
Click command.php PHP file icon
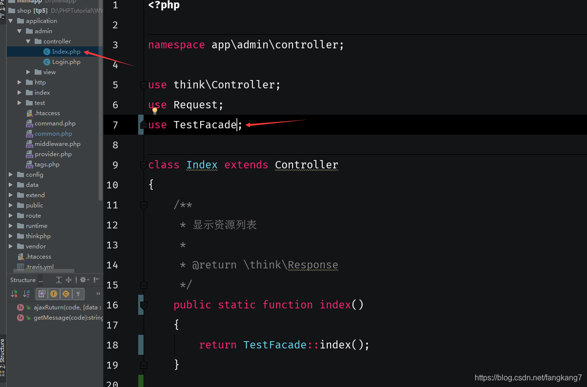point(29,123)
